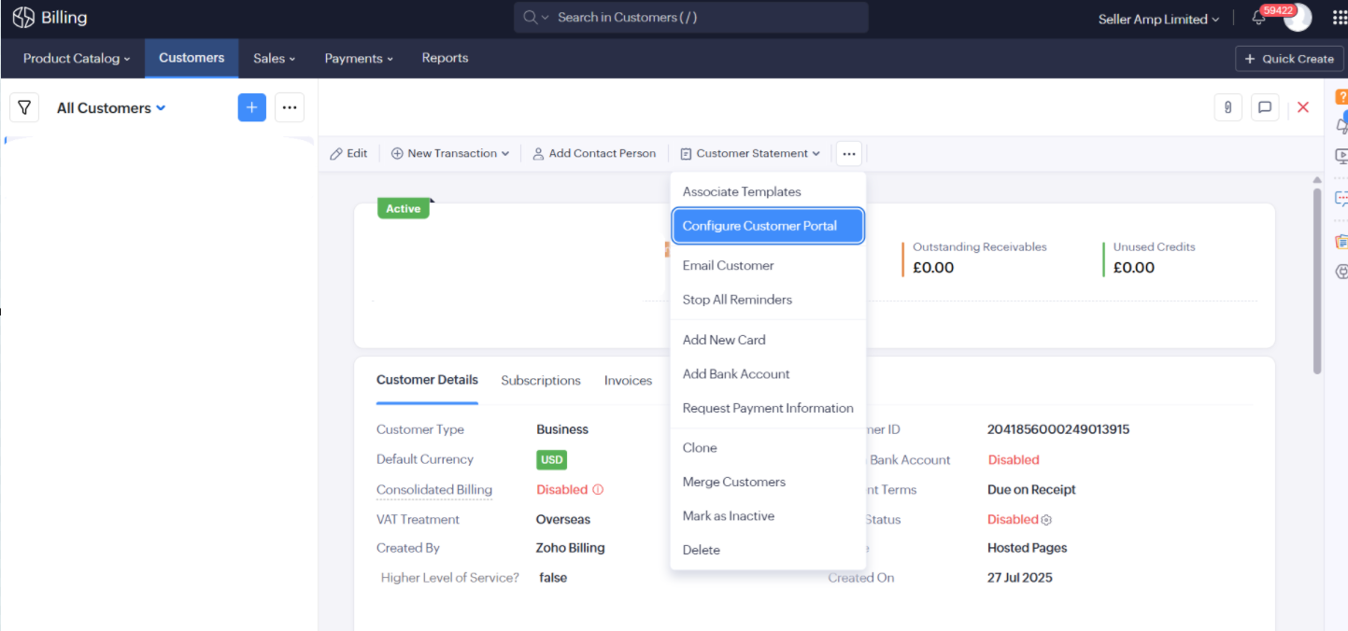Open the apps grid icon
The image size is (1348, 631).
point(1340,19)
